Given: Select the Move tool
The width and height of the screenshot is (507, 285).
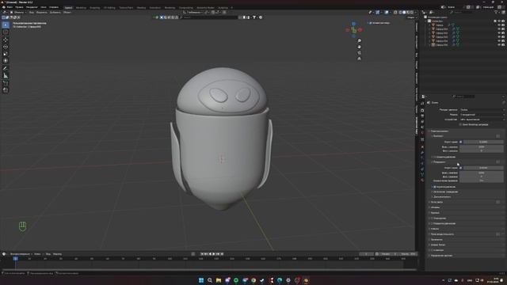Looking at the screenshot, I should (6, 40).
